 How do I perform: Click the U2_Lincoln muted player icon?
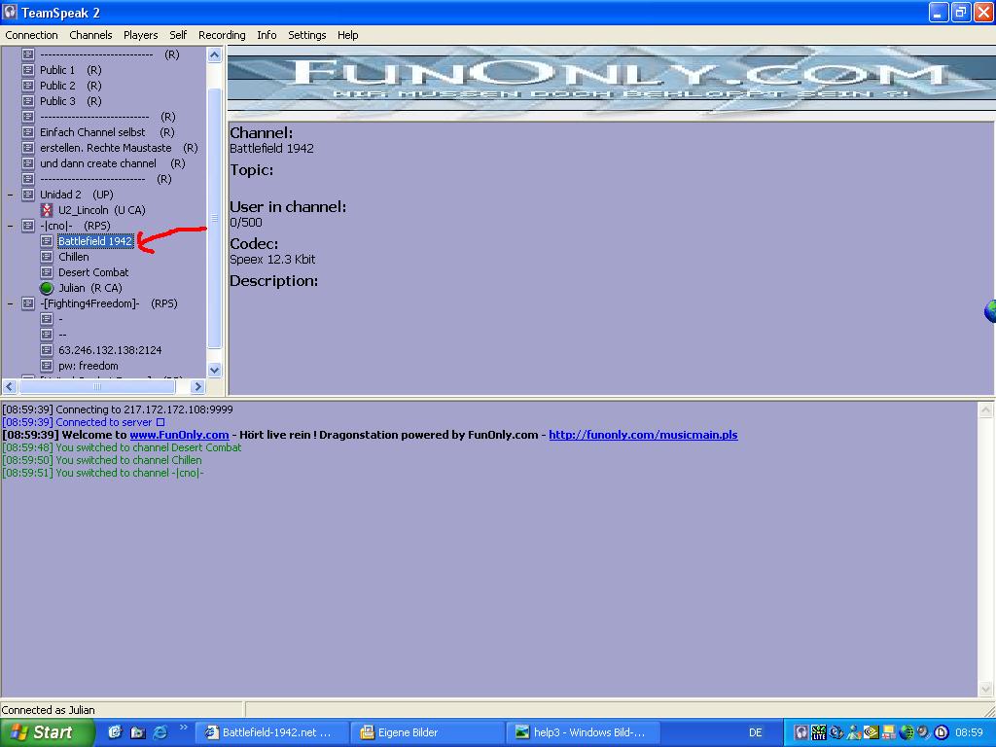pos(47,210)
